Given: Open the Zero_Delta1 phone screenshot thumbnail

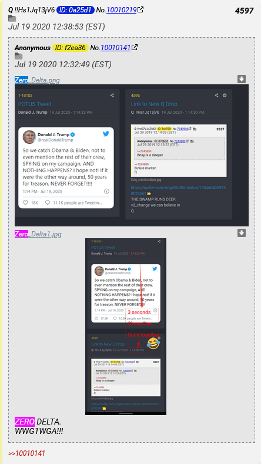Looking at the screenshot, I should coord(126,327).
